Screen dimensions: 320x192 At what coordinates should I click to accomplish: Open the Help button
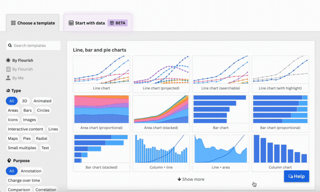coord(297,176)
